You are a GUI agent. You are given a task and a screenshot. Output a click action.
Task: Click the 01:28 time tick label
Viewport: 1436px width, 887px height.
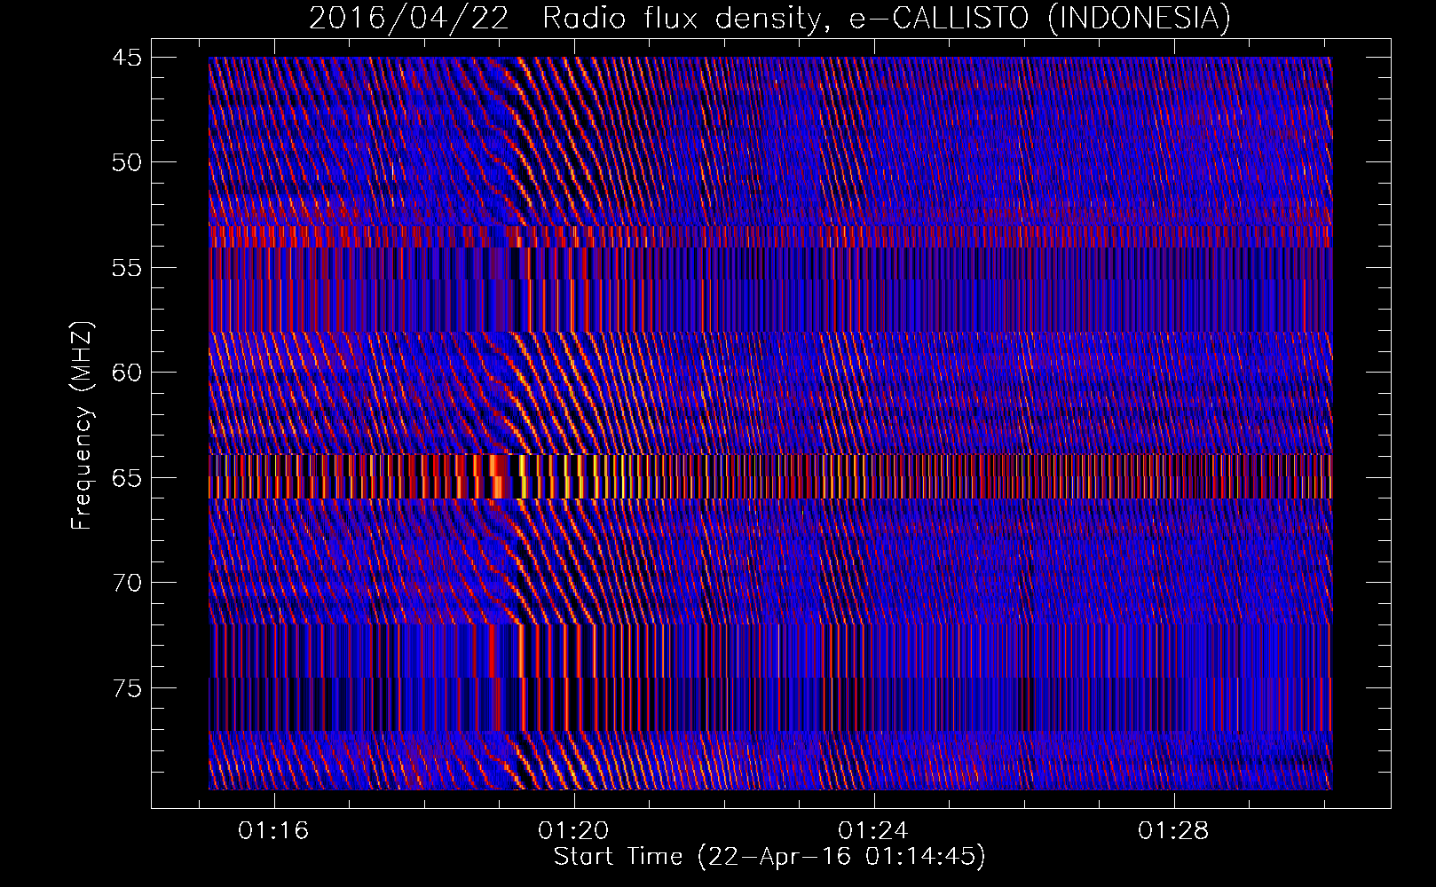click(x=1173, y=830)
